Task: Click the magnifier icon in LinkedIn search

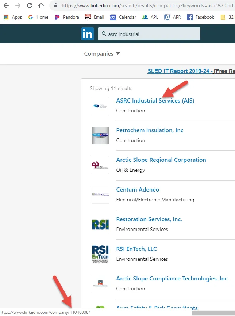Action: pyautogui.click(x=104, y=34)
